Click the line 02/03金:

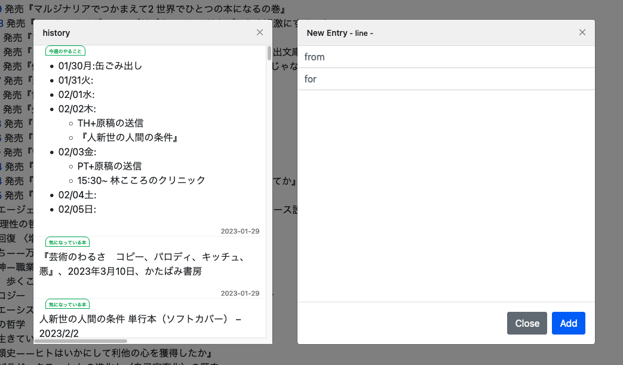click(77, 152)
